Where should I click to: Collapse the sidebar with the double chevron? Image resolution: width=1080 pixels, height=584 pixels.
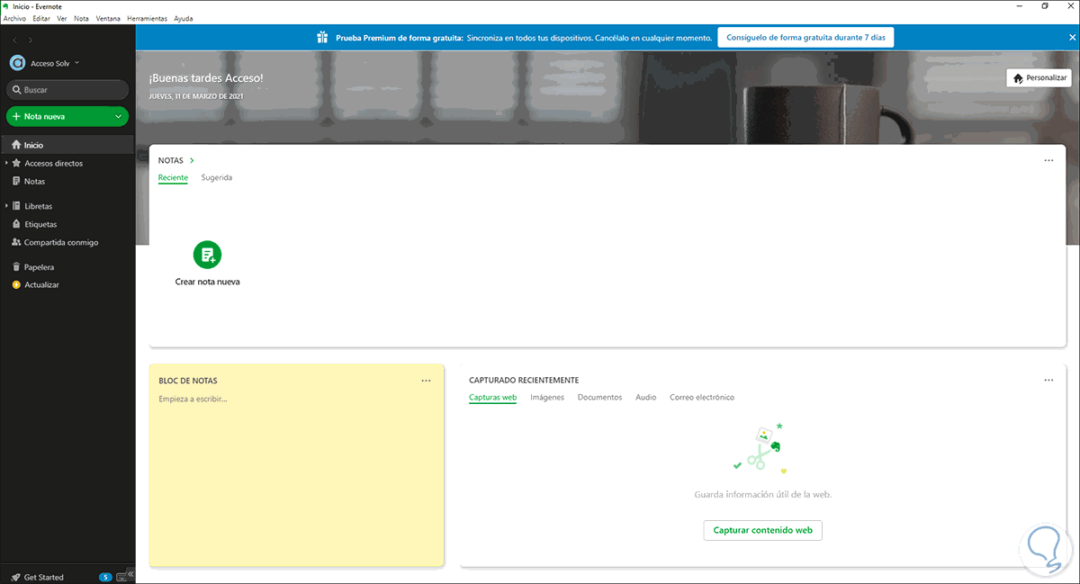click(x=130, y=573)
